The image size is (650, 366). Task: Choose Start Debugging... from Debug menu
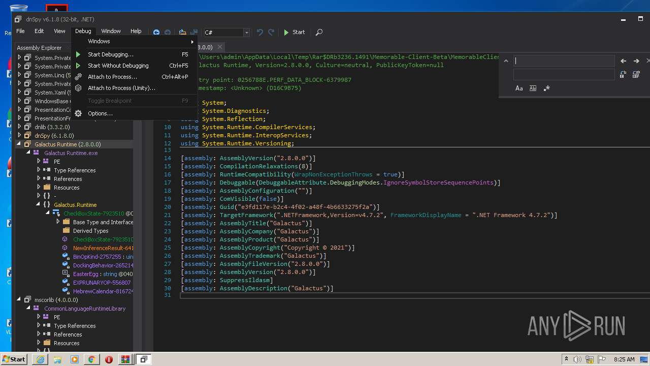[134, 54]
